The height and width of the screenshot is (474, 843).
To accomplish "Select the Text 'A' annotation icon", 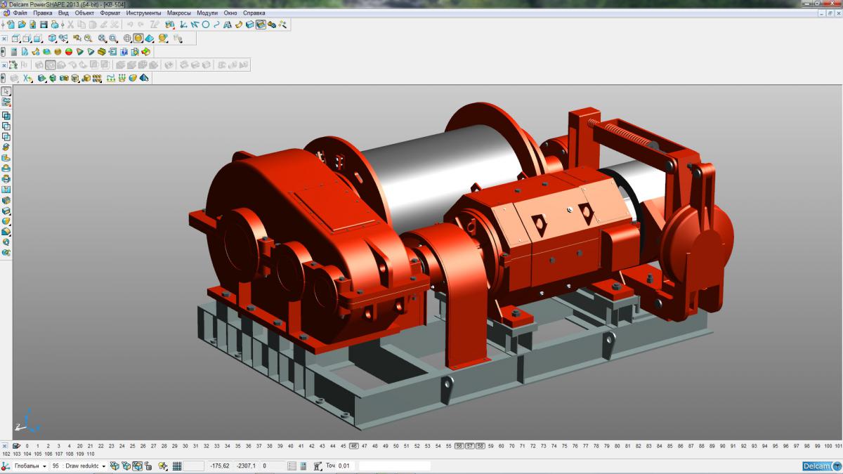I will point(228,25).
